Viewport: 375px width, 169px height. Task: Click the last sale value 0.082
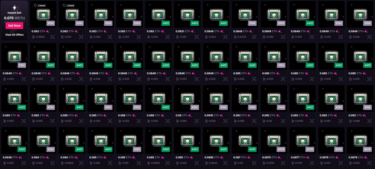[183, 121]
